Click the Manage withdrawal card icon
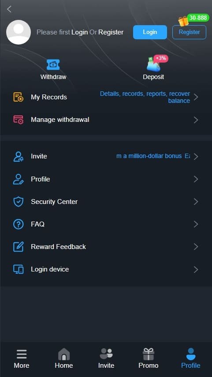The width and height of the screenshot is (212, 377). 18,120
